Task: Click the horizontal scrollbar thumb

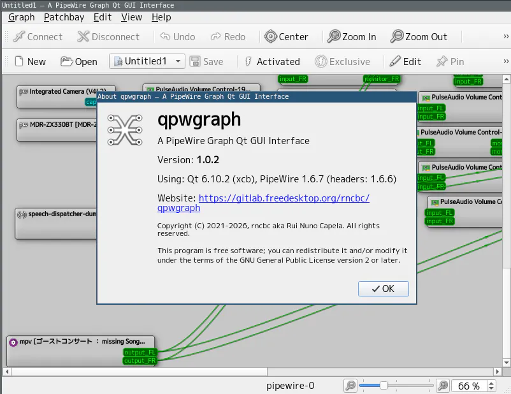Action: [139, 372]
